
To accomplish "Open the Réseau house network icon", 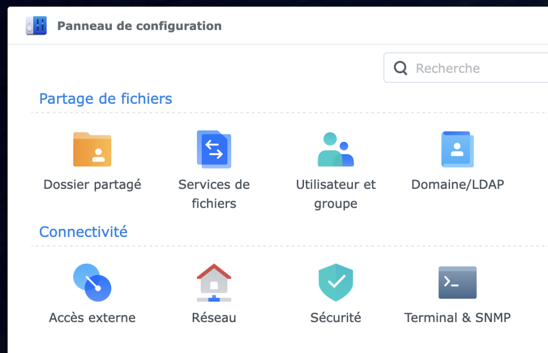I will tap(214, 282).
